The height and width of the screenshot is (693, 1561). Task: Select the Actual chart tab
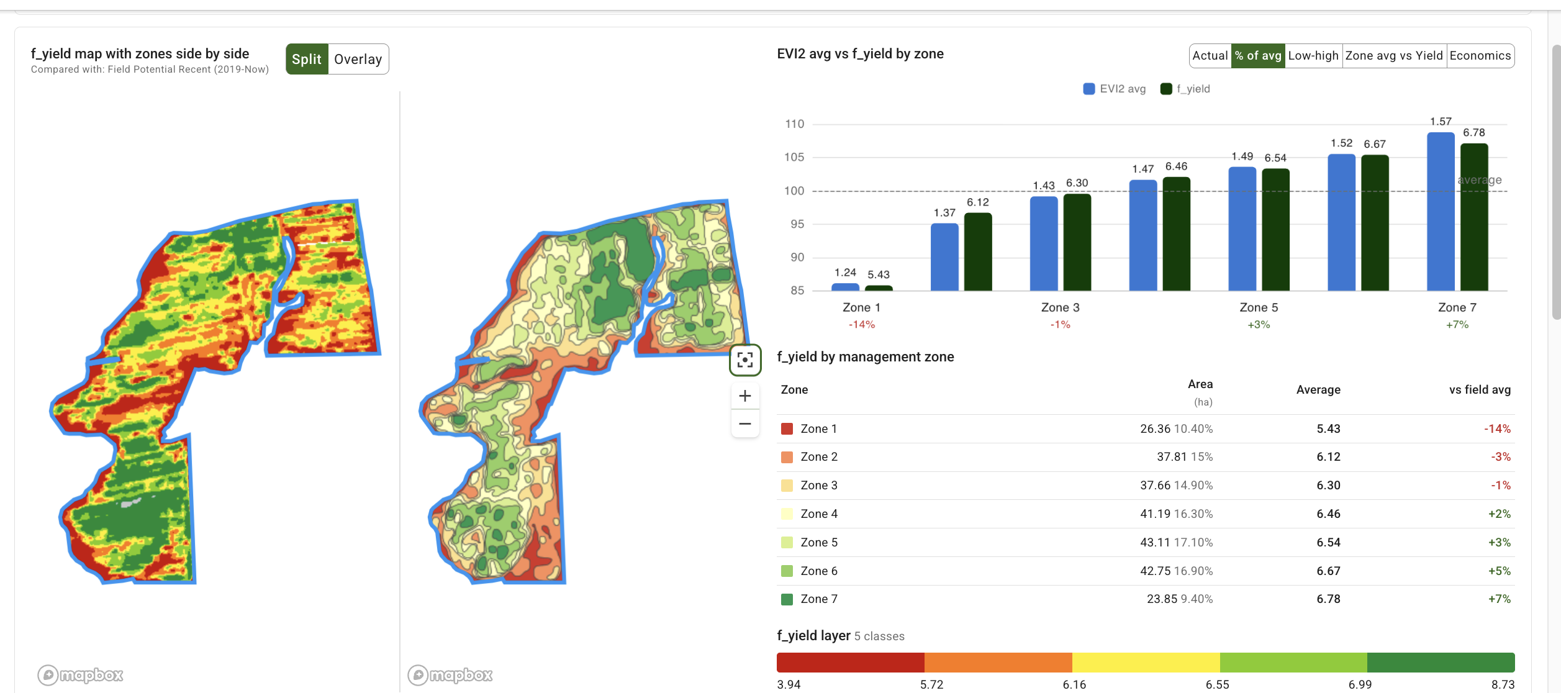click(x=1210, y=56)
